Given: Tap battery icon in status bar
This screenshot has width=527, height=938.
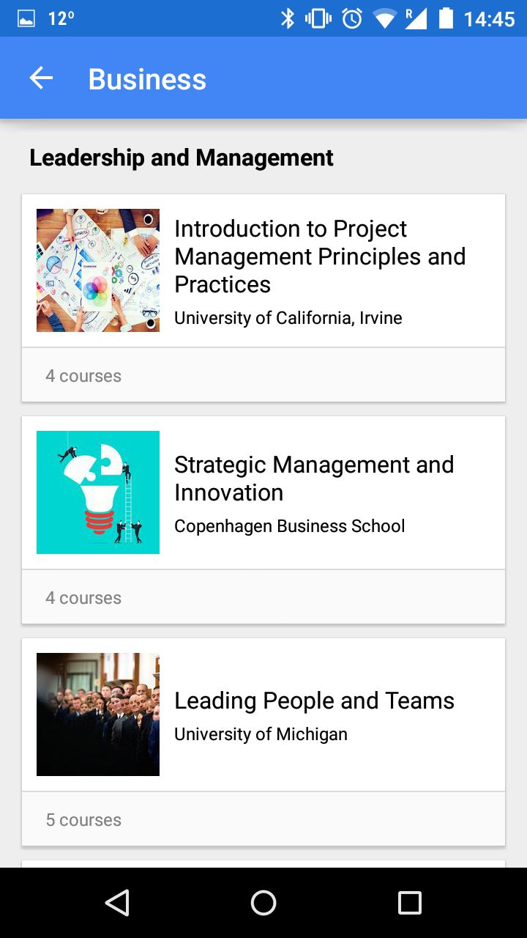Looking at the screenshot, I should (446, 18).
